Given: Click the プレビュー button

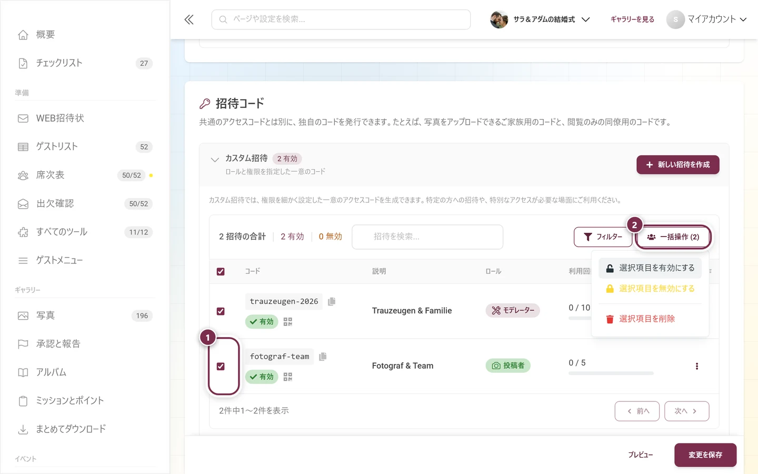Looking at the screenshot, I should [641, 455].
